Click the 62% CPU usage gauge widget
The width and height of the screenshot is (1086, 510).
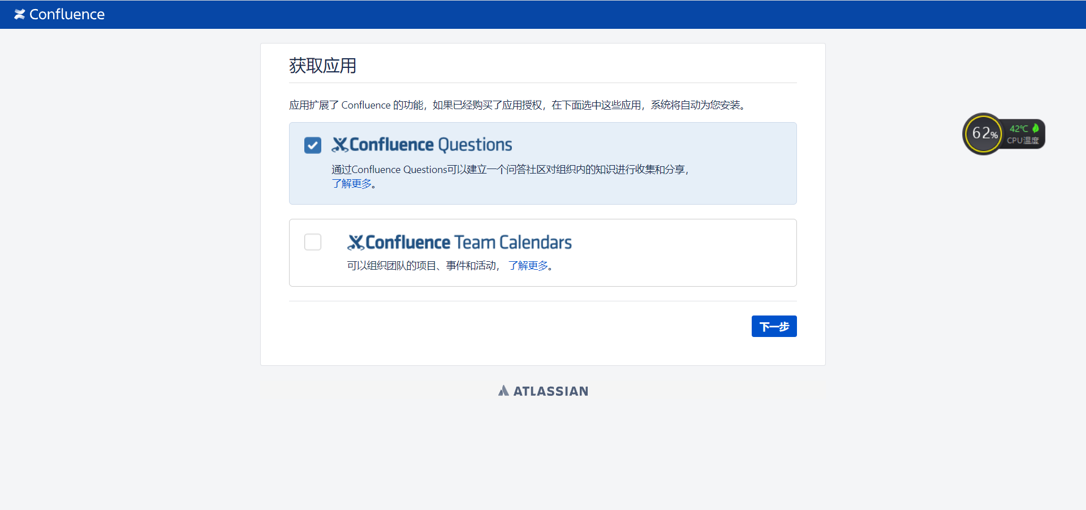tap(984, 134)
